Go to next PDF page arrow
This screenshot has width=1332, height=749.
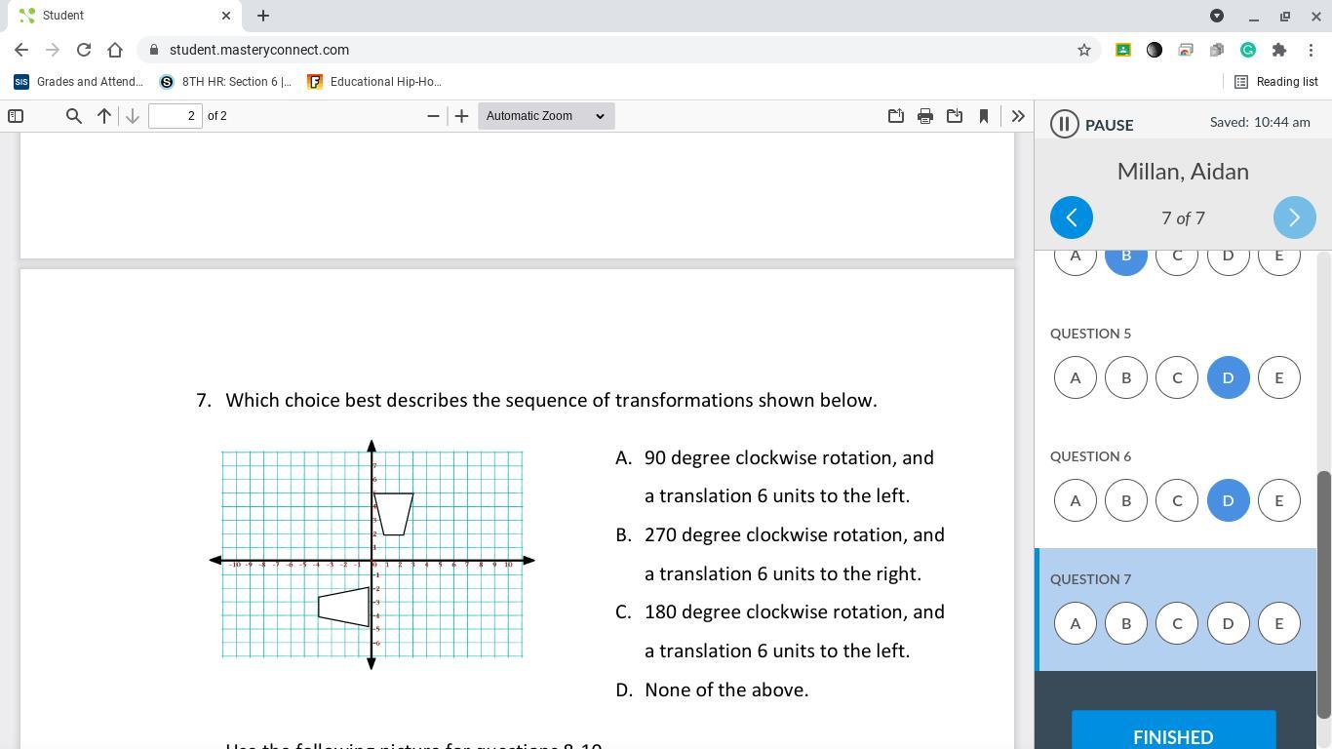coord(133,116)
